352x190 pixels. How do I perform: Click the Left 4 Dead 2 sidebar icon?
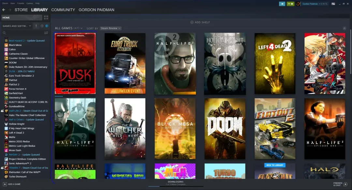pyautogui.click(x=6, y=133)
